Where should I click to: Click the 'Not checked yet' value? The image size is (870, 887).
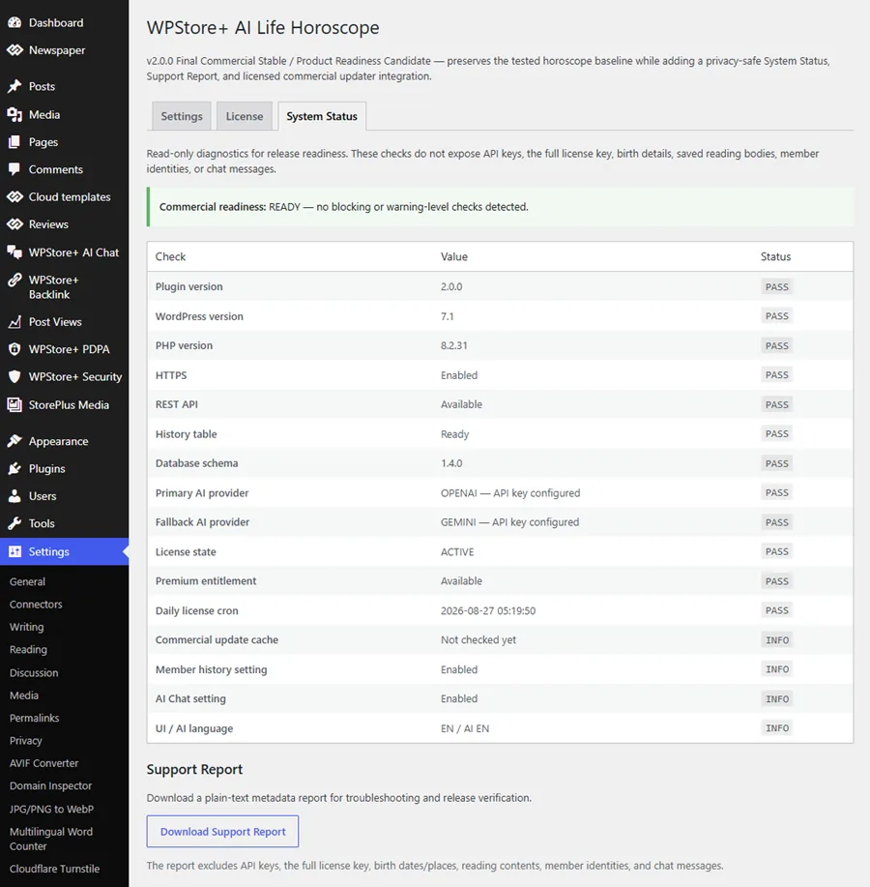pos(478,639)
